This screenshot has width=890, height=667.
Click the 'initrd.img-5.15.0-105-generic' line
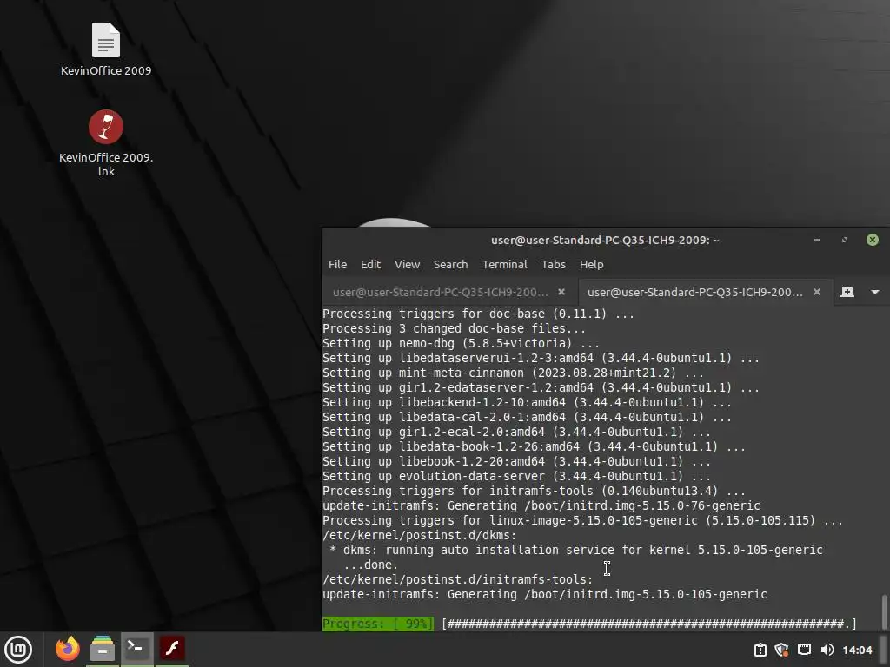[x=545, y=594]
